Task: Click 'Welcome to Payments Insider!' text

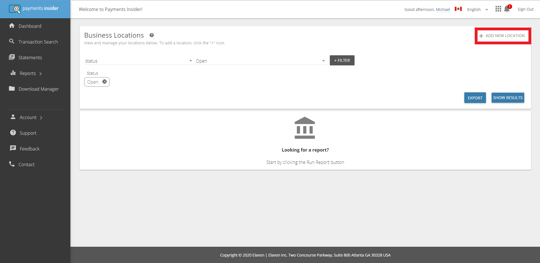Action: (111, 9)
